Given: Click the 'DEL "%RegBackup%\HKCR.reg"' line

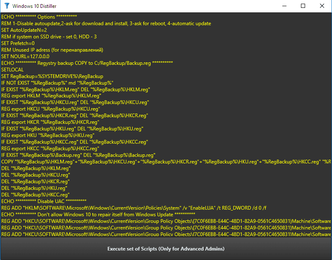Looking at the screenshot, I should tap(35, 182).
